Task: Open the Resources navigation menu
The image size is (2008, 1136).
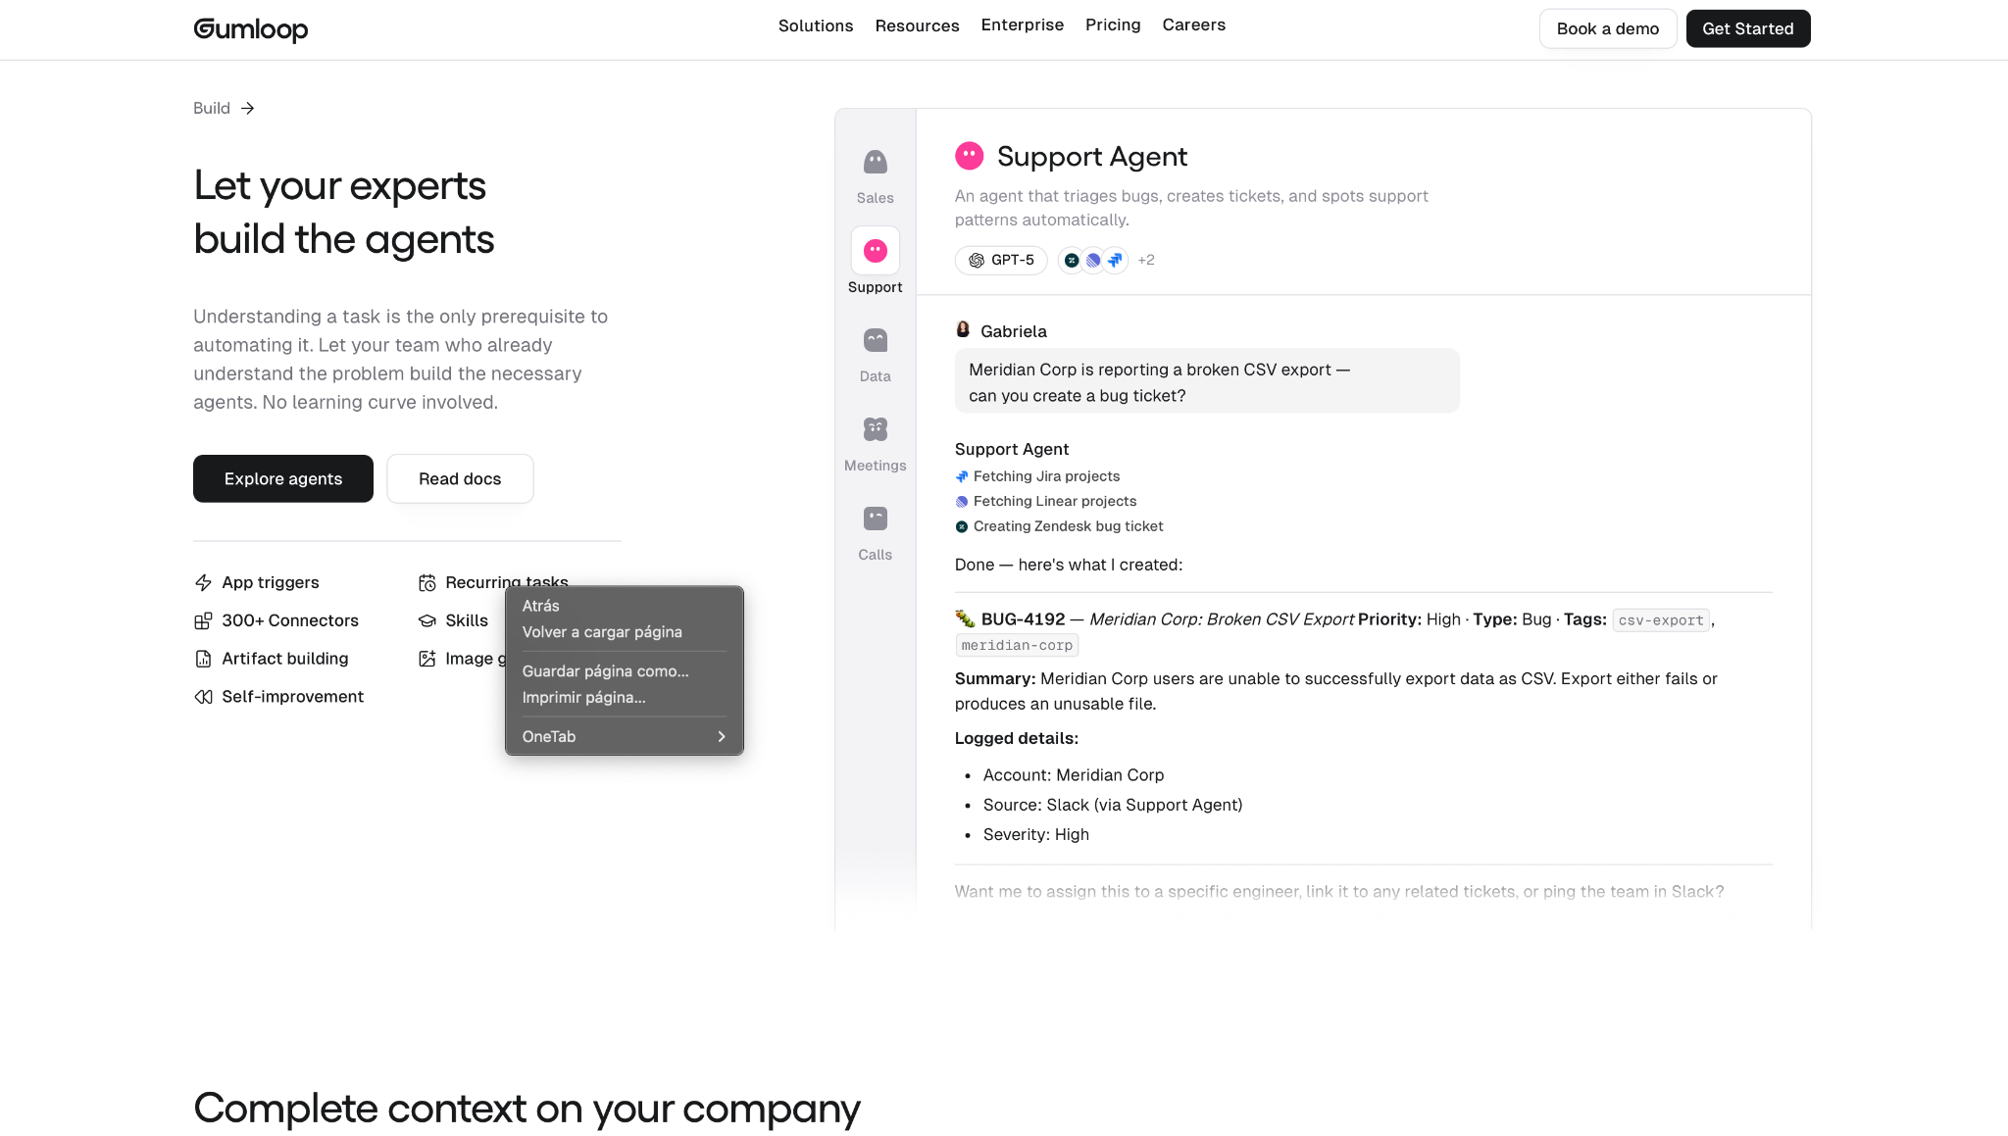Action: click(x=917, y=25)
